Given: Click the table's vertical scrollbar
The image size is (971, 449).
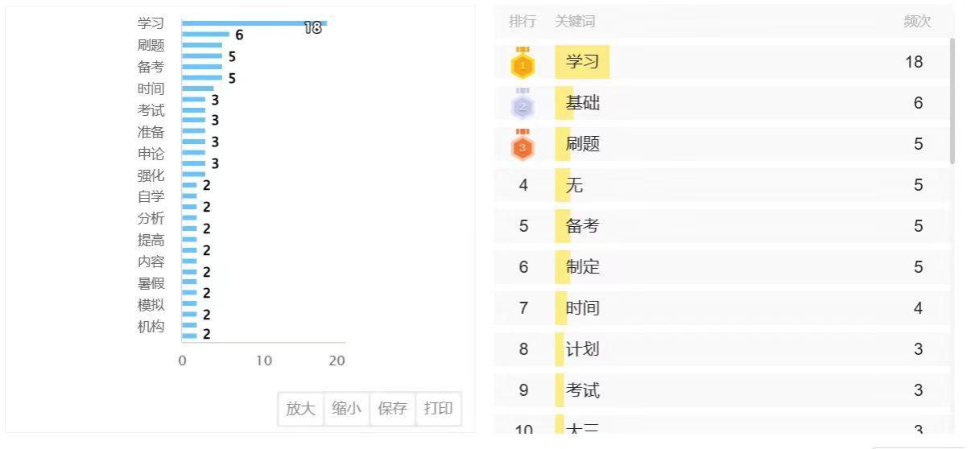Looking at the screenshot, I should tap(952, 101).
